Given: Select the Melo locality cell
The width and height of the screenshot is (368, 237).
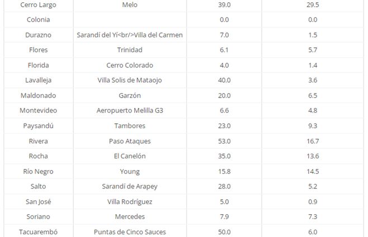Looking at the screenshot, I should tap(130, 4).
